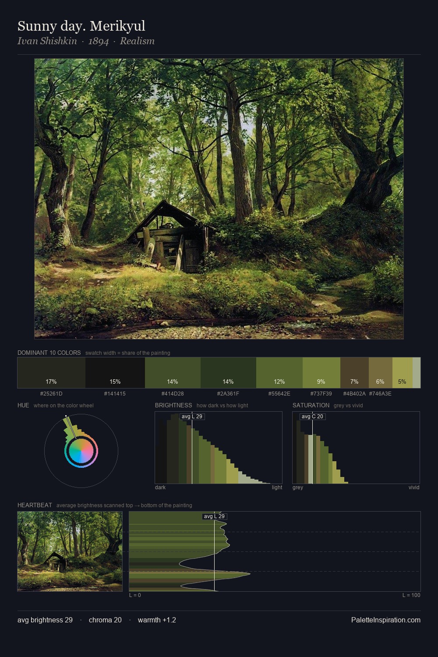Select the 5% olive-yellow swatch
Screen dimensions: 438x657
(402, 373)
